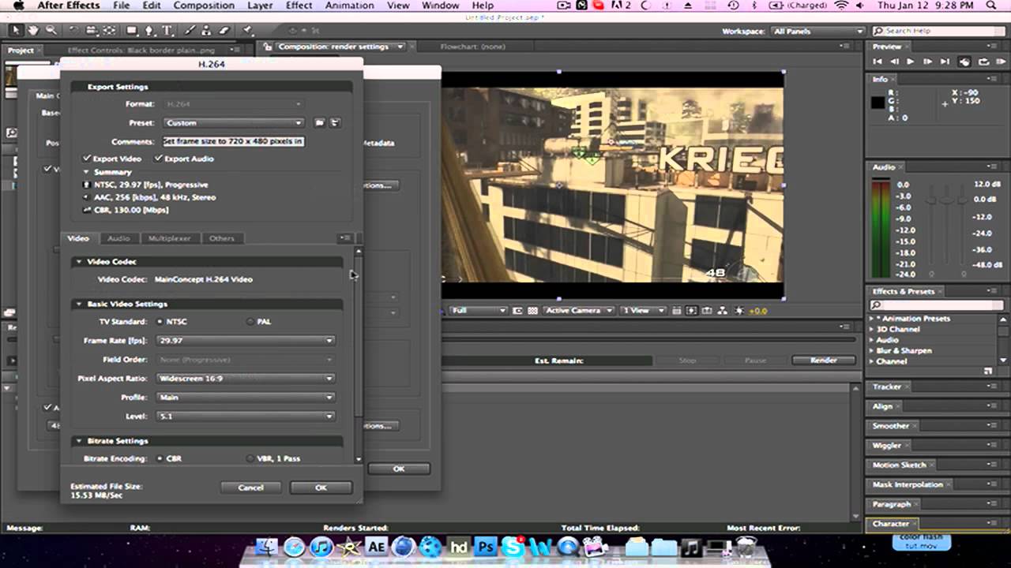Click the delete preset icon next to Preset
1011x568 pixels.
pyautogui.click(x=335, y=123)
